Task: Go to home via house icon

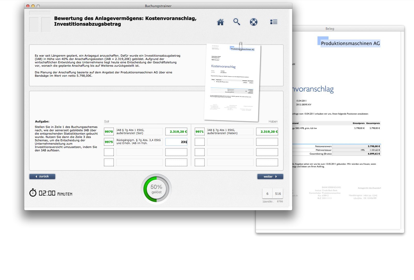Action: pyautogui.click(x=220, y=22)
